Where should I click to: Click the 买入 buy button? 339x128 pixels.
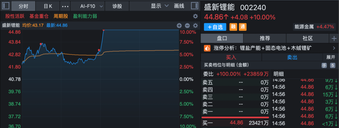click(x=231, y=57)
